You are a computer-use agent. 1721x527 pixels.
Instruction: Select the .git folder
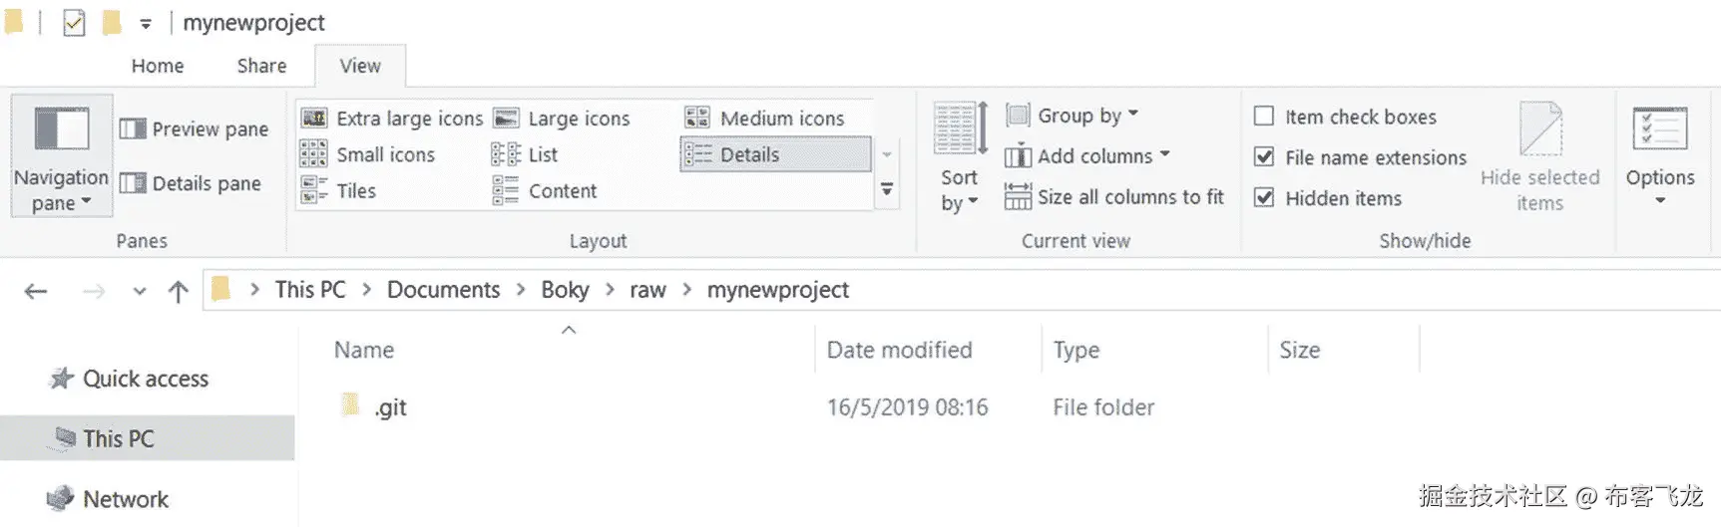click(390, 407)
